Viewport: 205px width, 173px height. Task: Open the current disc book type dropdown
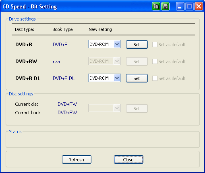click(x=104, y=108)
